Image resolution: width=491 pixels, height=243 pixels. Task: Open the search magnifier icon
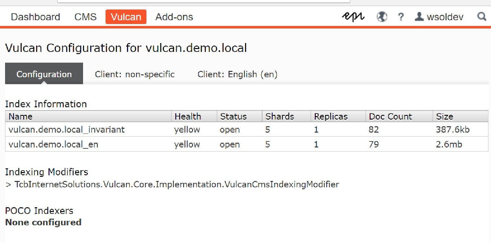pos(482,16)
